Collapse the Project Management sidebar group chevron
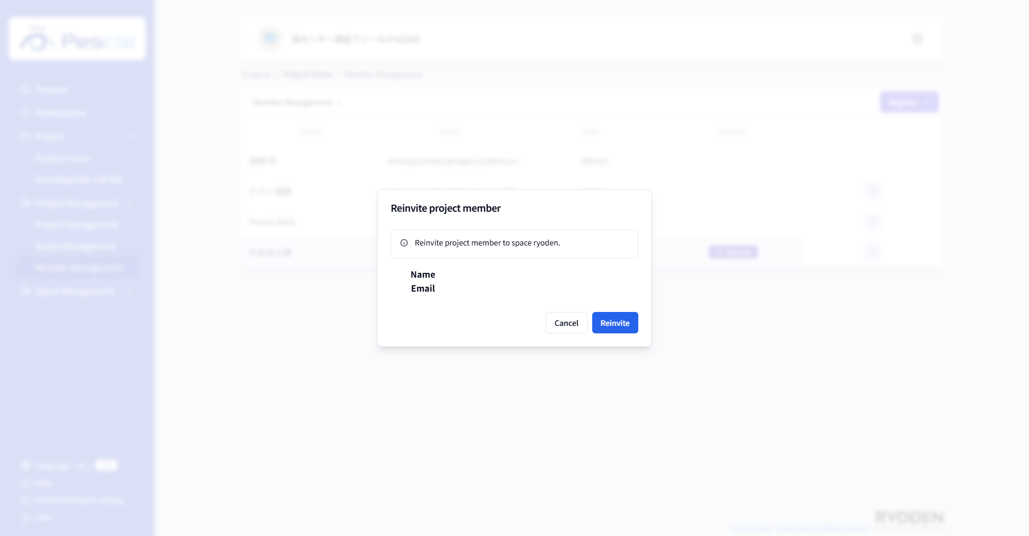This screenshot has height=536, width=1029. (130, 203)
